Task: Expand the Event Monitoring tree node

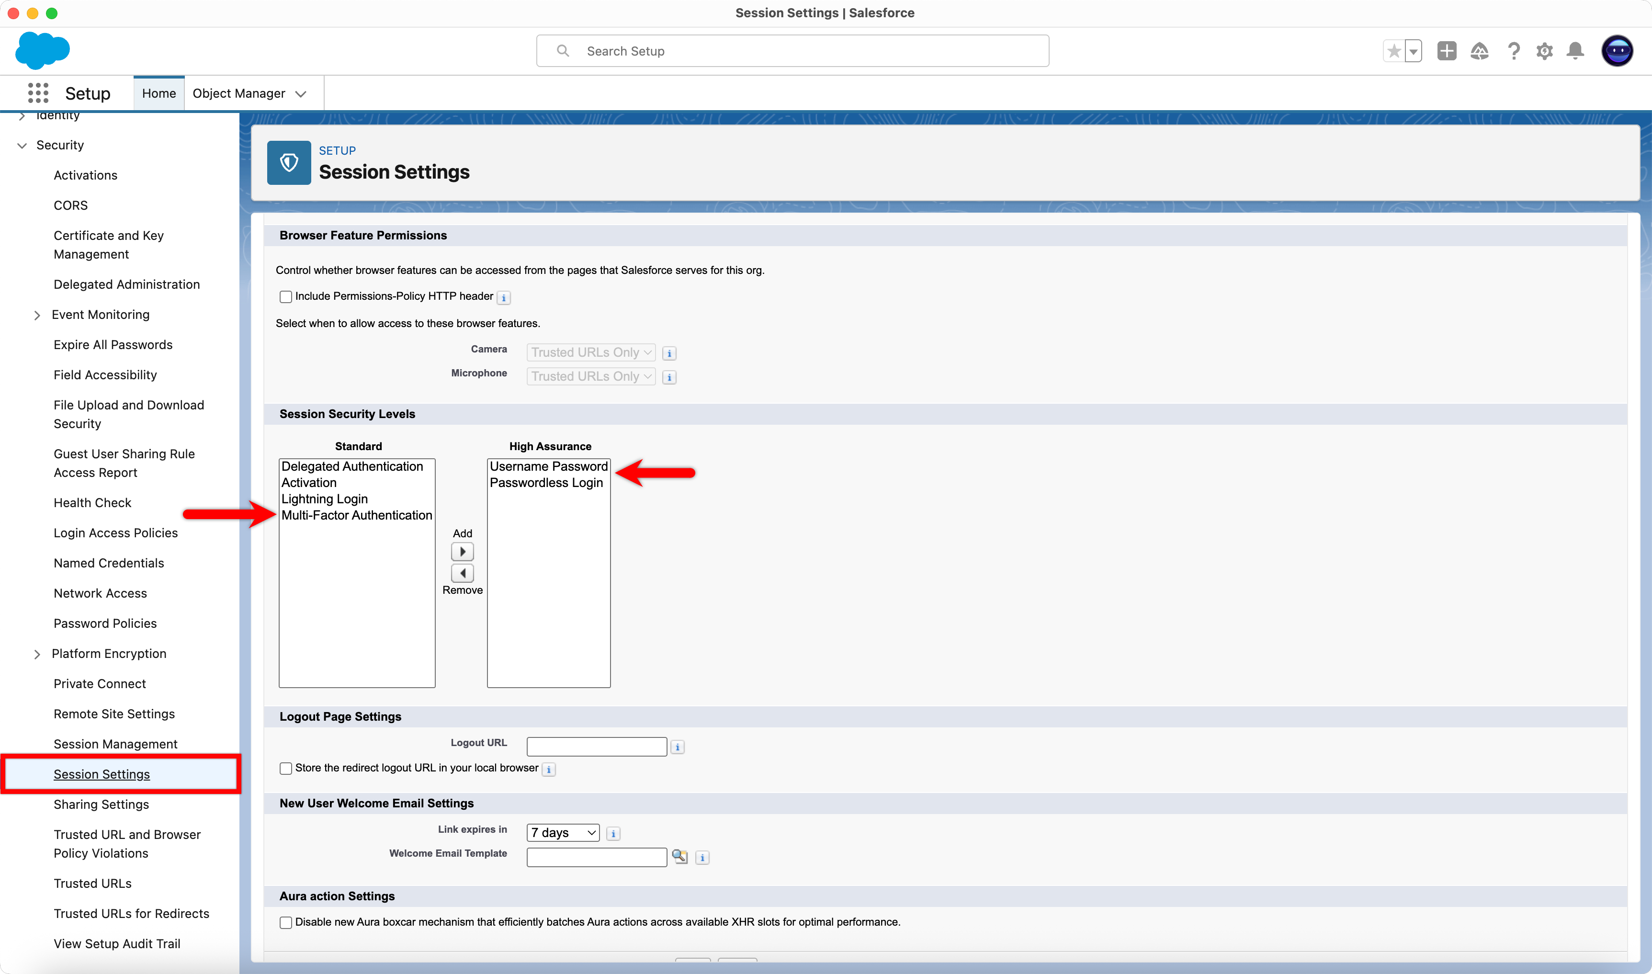Action: [x=37, y=315]
